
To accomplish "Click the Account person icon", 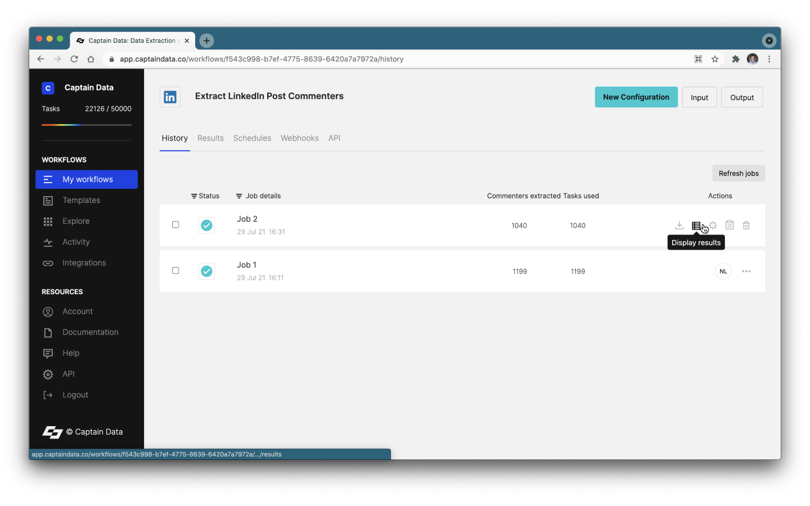I will [x=48, y=311].
